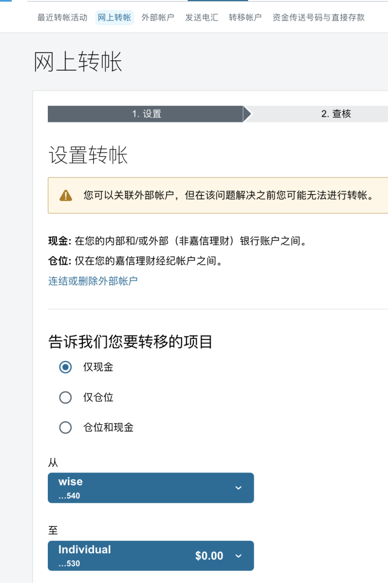Viewport: 388px width, 583px height.
Task: Go to the 外部帐户 tab
Action: click(158, 18)
